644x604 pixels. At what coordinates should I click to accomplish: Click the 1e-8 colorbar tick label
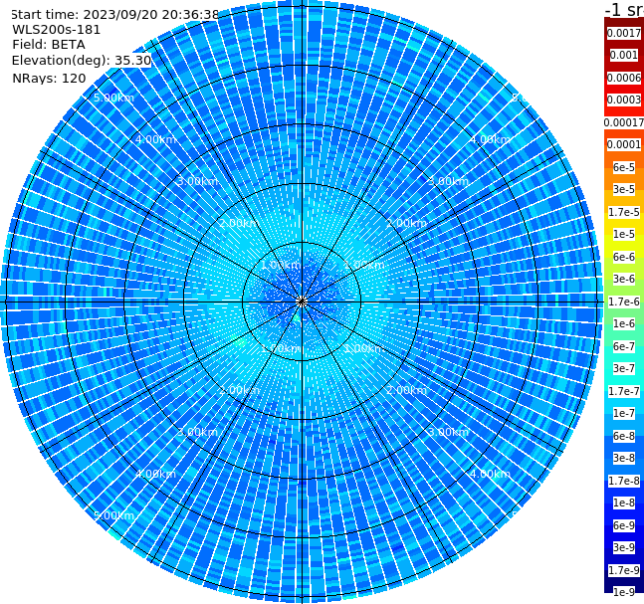(x=624, y=503)
